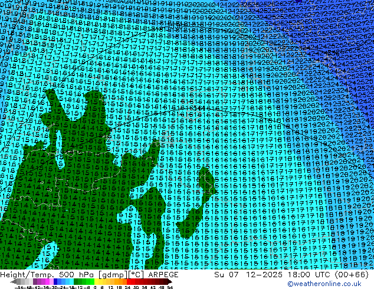Pick the yellow swatch in the legend
Screen dimensions: 374x289
[97, 281]
